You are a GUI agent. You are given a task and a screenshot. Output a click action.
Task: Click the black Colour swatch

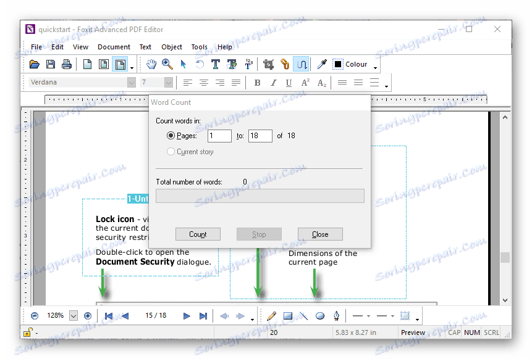pyautogui.click(x=337, y=64)
